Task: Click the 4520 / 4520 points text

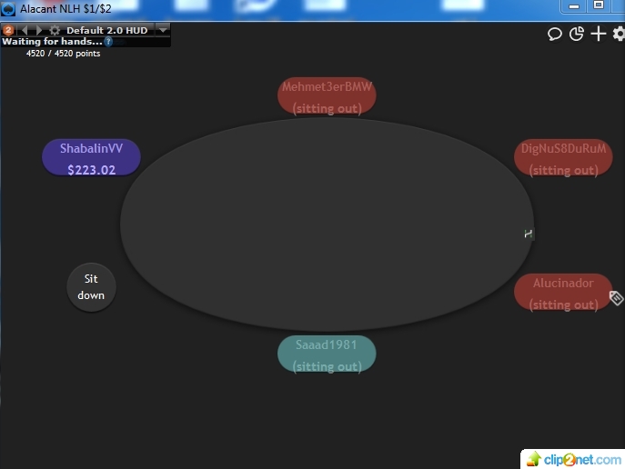Action: click(63, 54)
